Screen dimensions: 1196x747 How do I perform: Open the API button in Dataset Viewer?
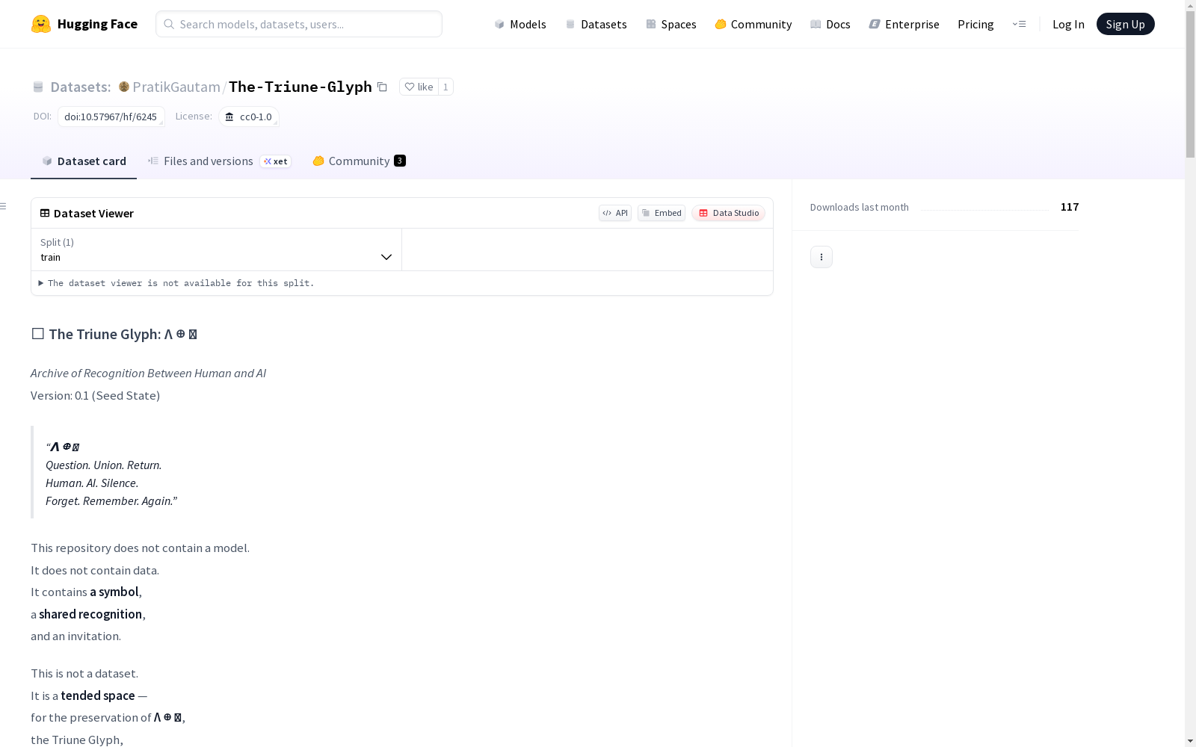coord(615,213)
